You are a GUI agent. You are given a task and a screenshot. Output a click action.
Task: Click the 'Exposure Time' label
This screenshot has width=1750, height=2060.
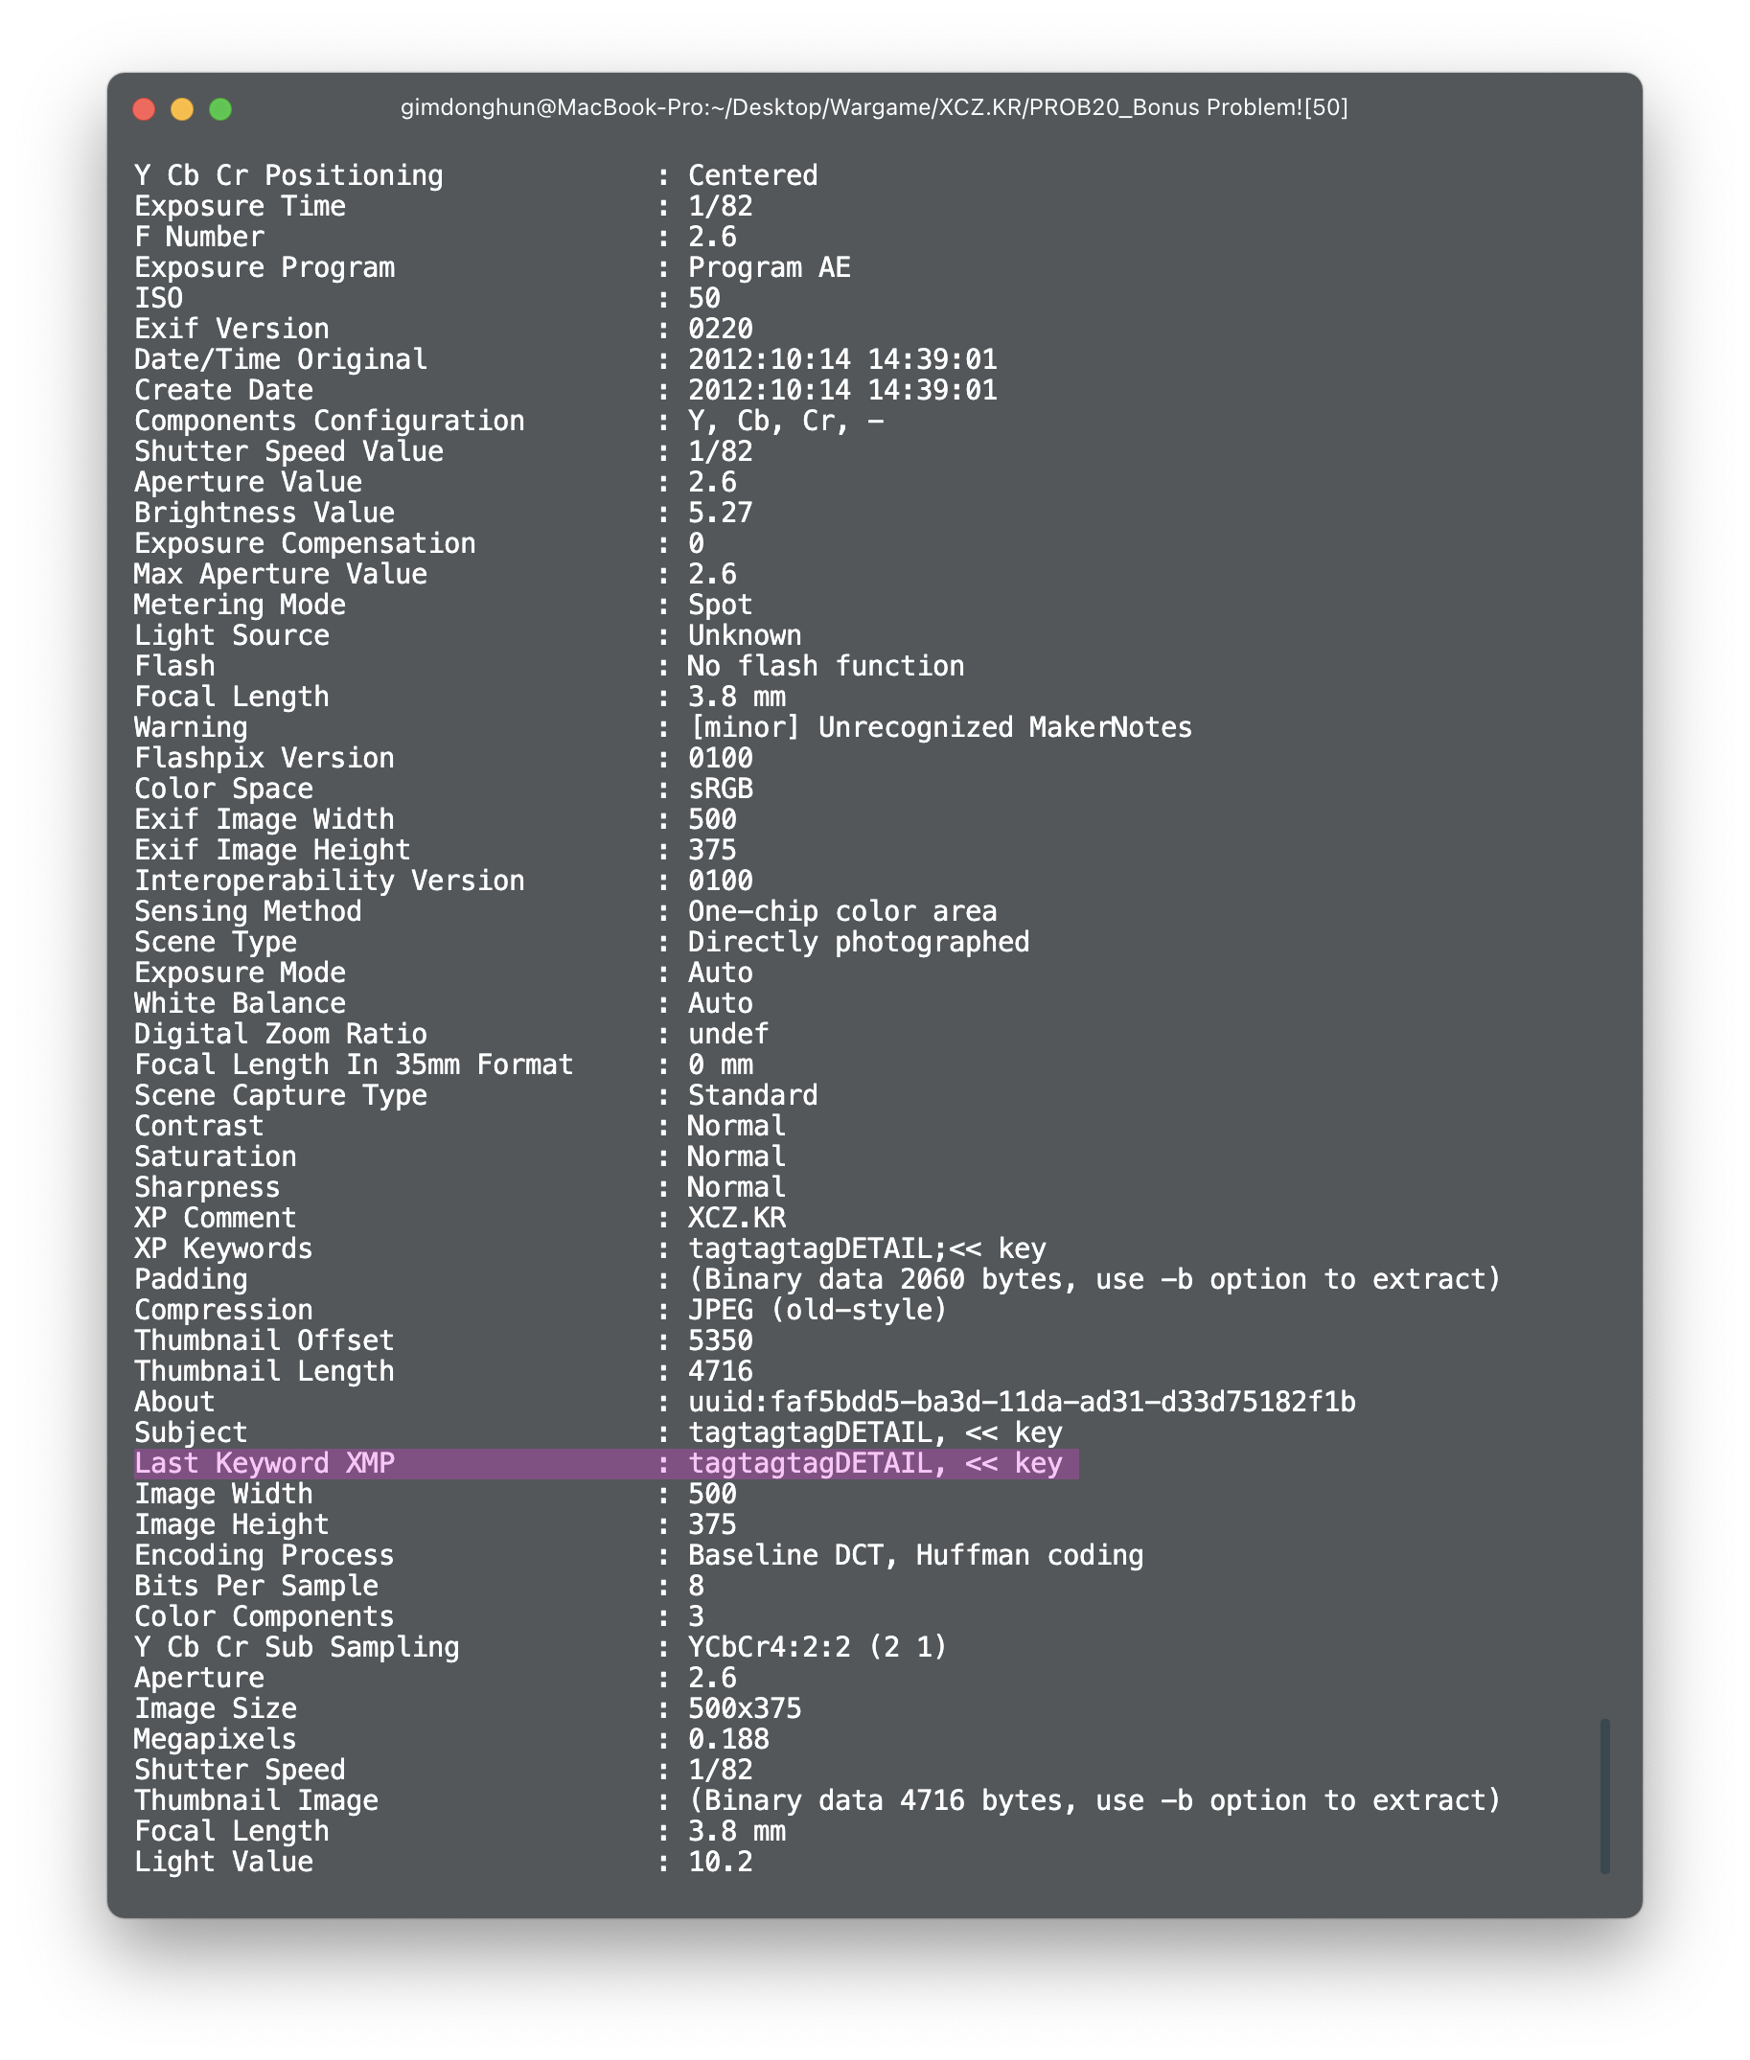click(x=241, y=206)
